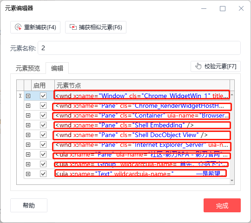Disable the Text wildcard node checkbox
This screenshot has height=223, width=251.
click(43, 174)
